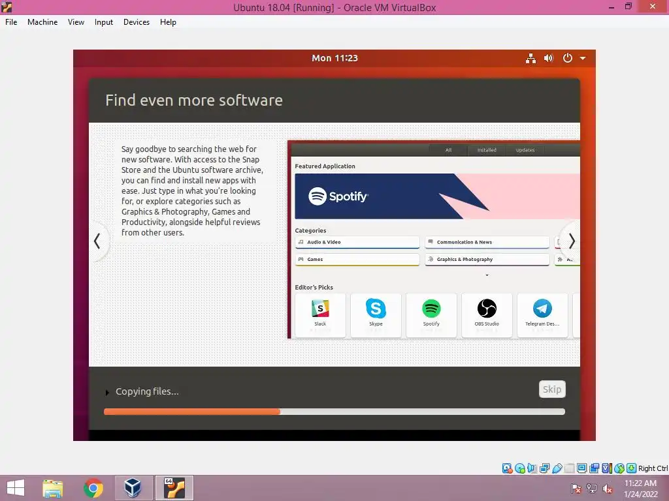This screenshot has width=669, height=501.
Task: Click the display settings indicator icon
Action: (x=581, y=468)
